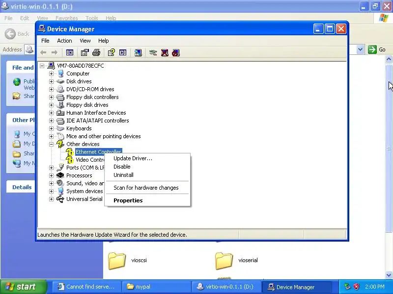Collapse the VM7-80ADD78ECFC root node
Viewport: 393px width, 294px height.
pyautogui.click(x=42, y=66)
